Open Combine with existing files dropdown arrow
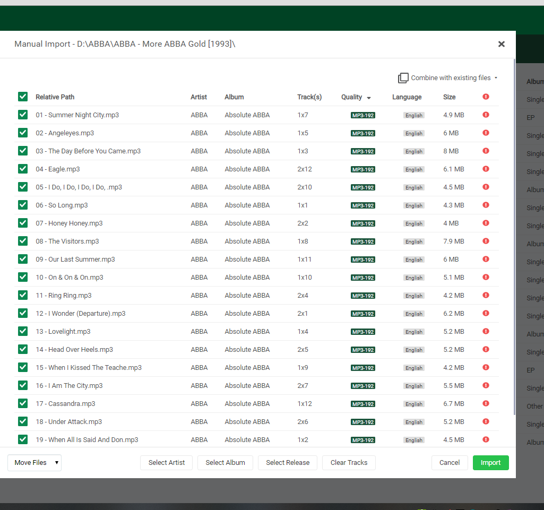Image resolution: width=544 pixels, height=510 pixels. (x=496, y=78)
